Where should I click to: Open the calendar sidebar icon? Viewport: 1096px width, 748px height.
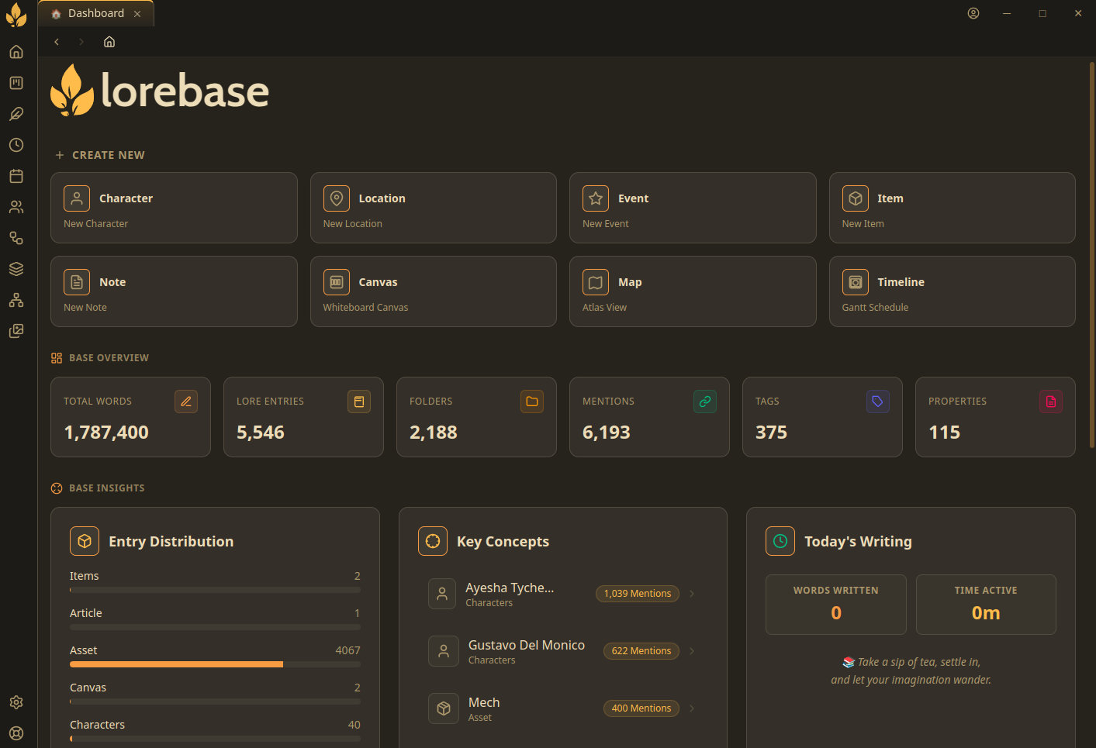tap(16, 176)
